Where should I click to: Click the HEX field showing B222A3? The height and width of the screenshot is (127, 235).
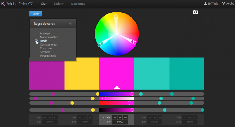point(50,122)
